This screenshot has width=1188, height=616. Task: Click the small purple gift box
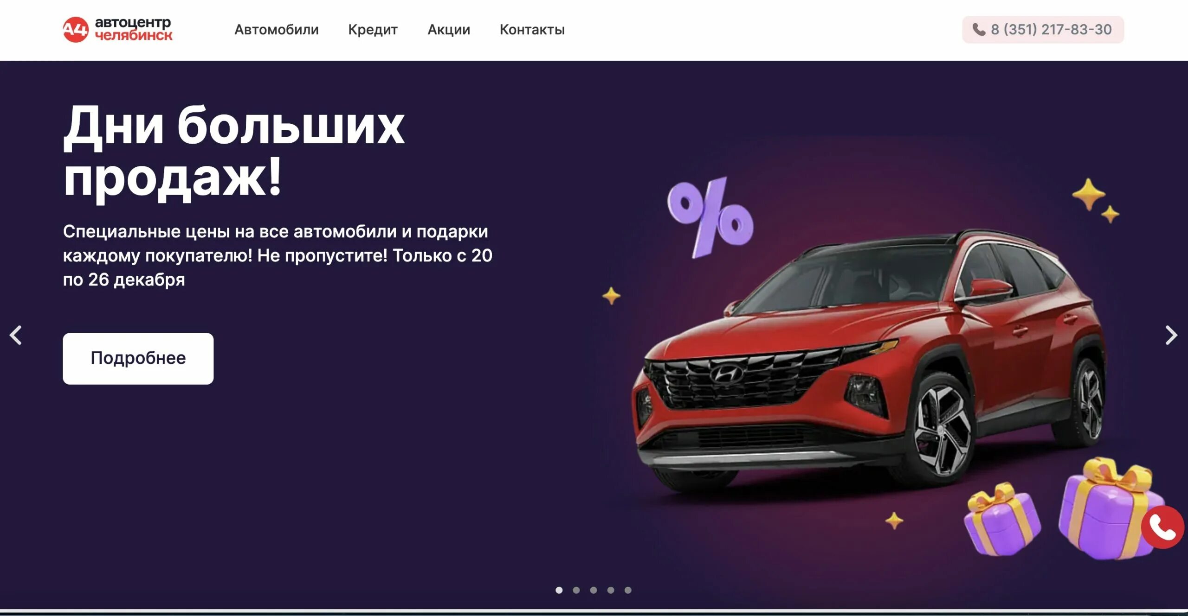pos(1002,519)
